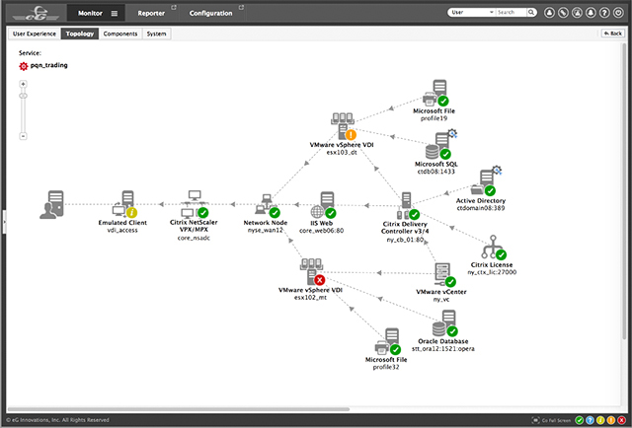Click zoom out minus button
This screenshot has height=428, width=632.
(x=23, y=136)
